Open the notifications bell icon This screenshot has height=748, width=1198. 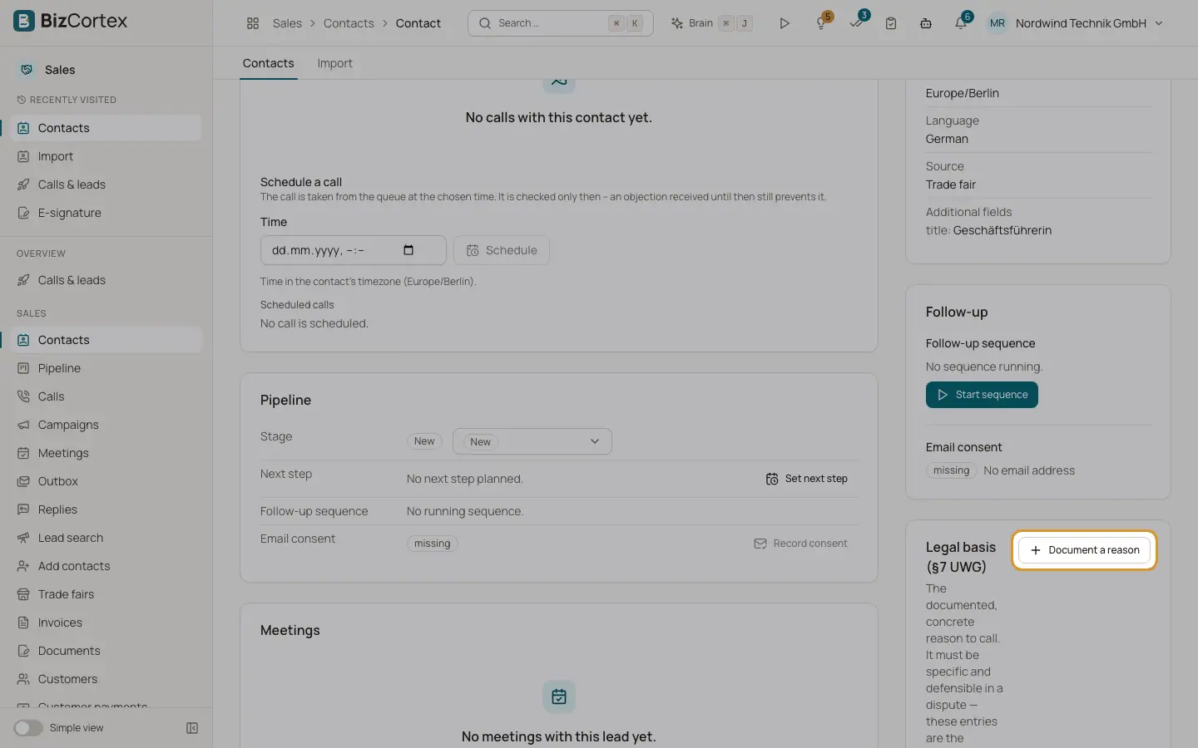tap(961, 22)
